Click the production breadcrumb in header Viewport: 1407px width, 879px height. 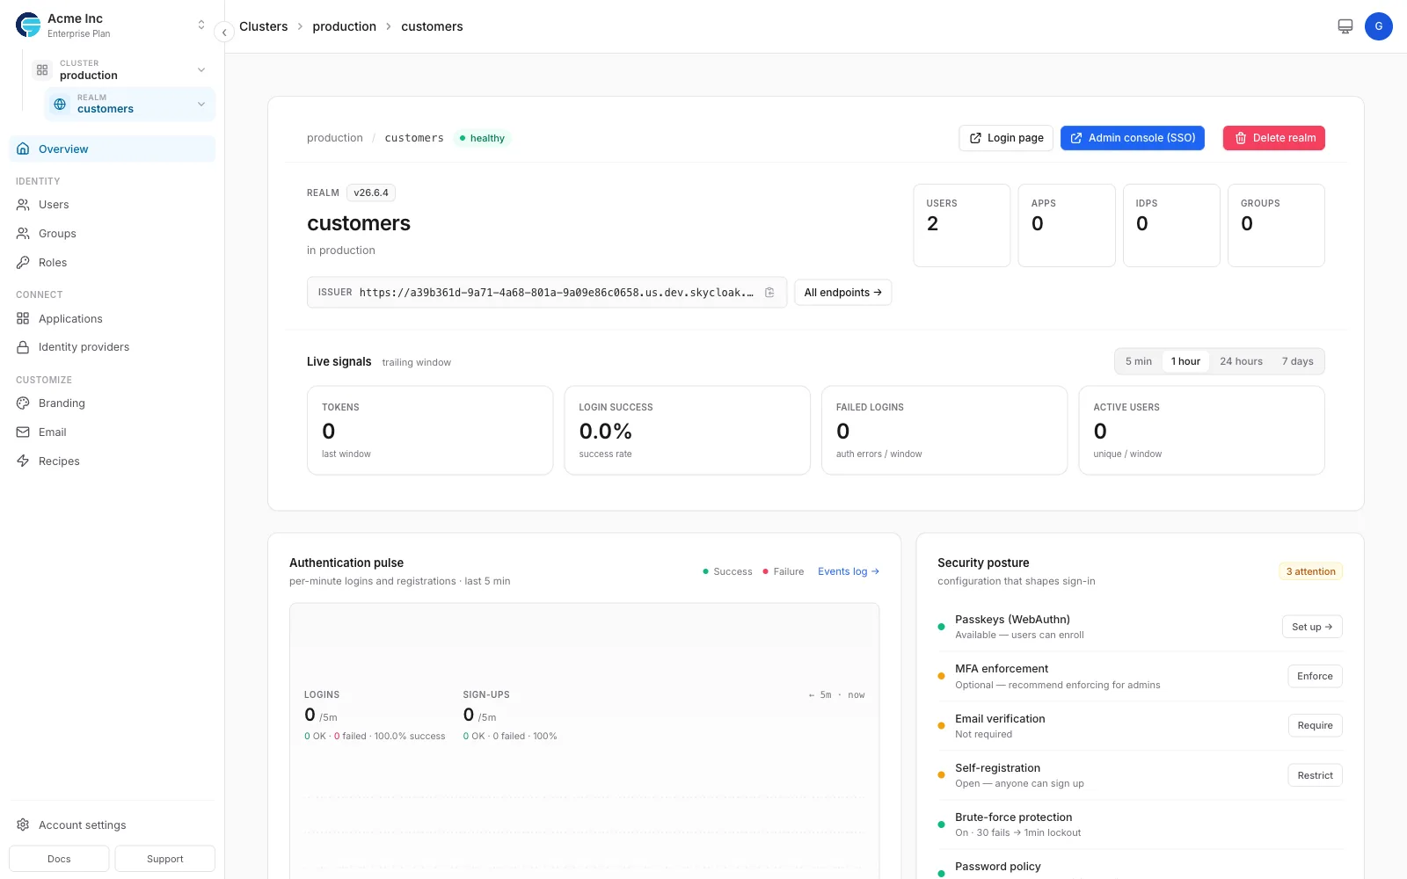[x=344, y=26]
